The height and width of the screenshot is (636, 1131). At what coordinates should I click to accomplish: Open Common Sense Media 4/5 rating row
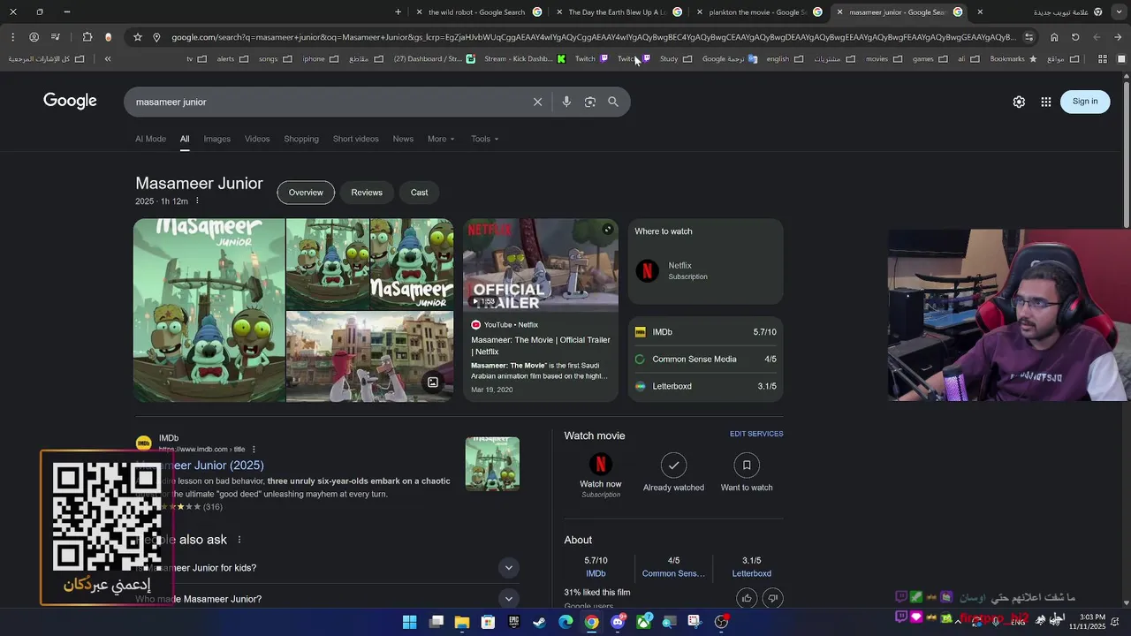tap(705, 360)
